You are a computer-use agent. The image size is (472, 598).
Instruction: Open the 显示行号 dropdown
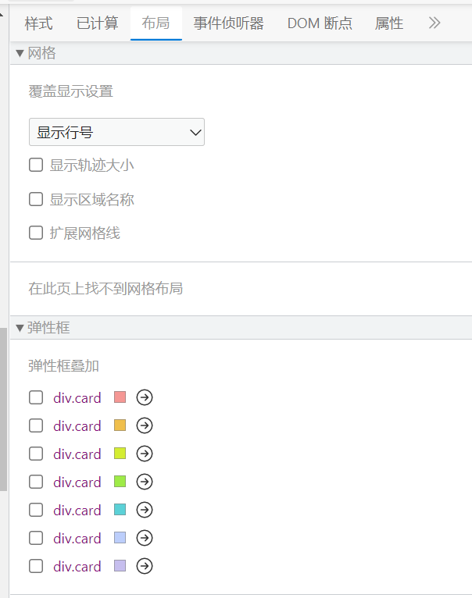[116, 133]
